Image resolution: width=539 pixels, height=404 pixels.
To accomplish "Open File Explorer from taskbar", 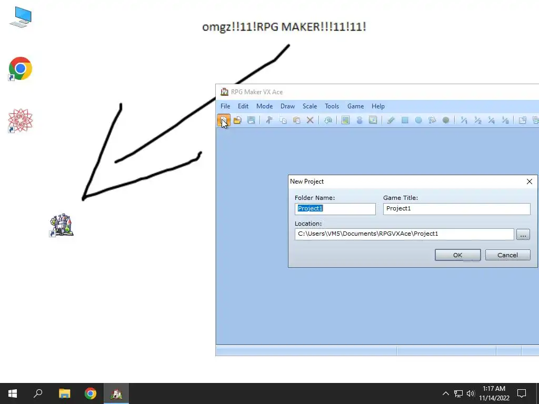I will tap(64, 393).
